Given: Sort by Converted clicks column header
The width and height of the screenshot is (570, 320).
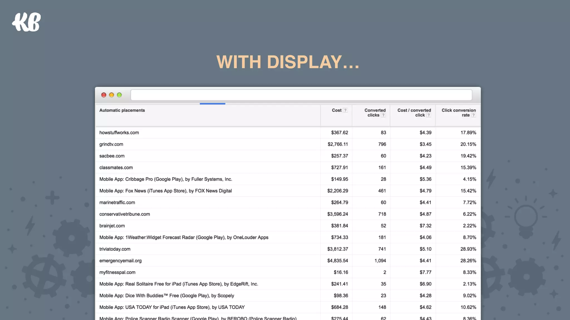Looking at the screenshot, I should 375,112.
